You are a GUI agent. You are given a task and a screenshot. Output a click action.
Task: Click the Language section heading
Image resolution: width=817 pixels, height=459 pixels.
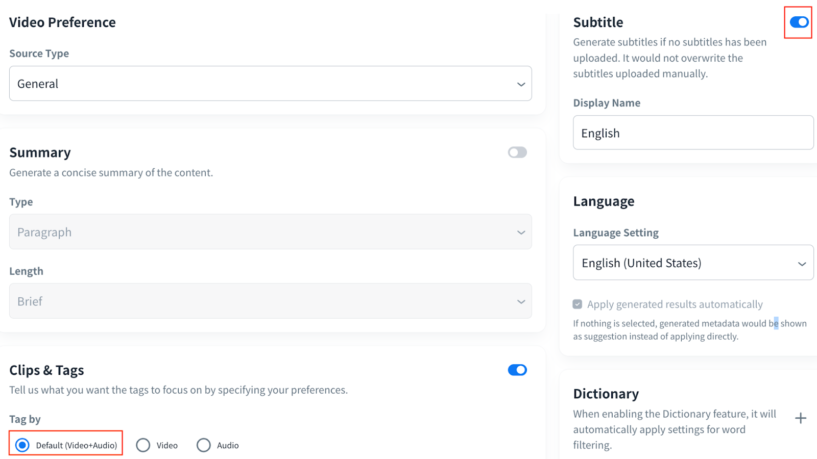[x=604, y=201]
